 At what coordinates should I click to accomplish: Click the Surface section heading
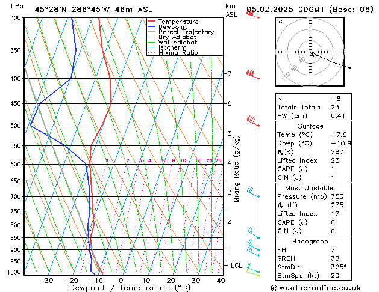pos(310,126)
